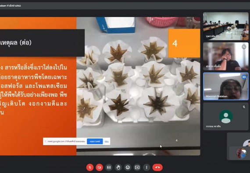Click the meet.google.com sharing notice text
The height and width of the screenshot is (173, 250).
coord(66,141)
